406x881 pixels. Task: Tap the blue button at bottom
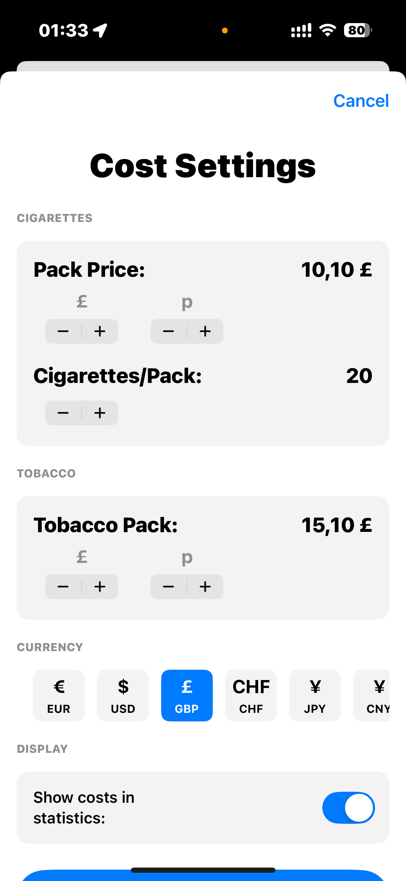coord(203,875)
